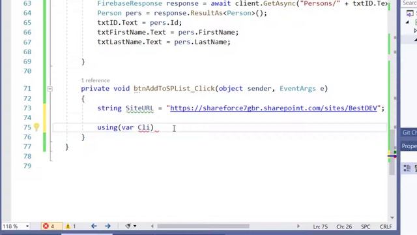This screenshot has height=235, width=417.
Task: Click the 'Ch: 26' character indicator
Action: click(x=344, y=227)
